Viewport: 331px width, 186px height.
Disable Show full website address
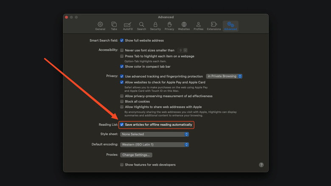point(122,40)
